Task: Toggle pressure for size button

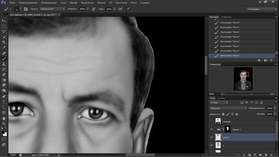Action: coord(128,9)
